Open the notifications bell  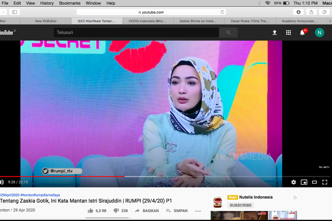point(303,32)
